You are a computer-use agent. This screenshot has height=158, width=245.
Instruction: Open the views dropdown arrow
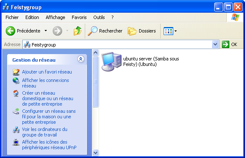(x=175, y=31)
